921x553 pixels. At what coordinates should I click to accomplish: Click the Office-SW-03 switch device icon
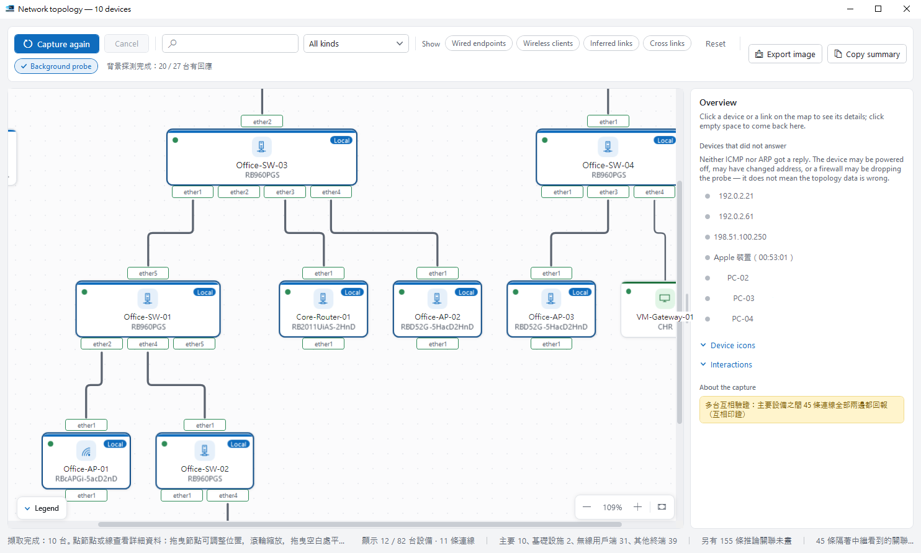click(261, 147)
